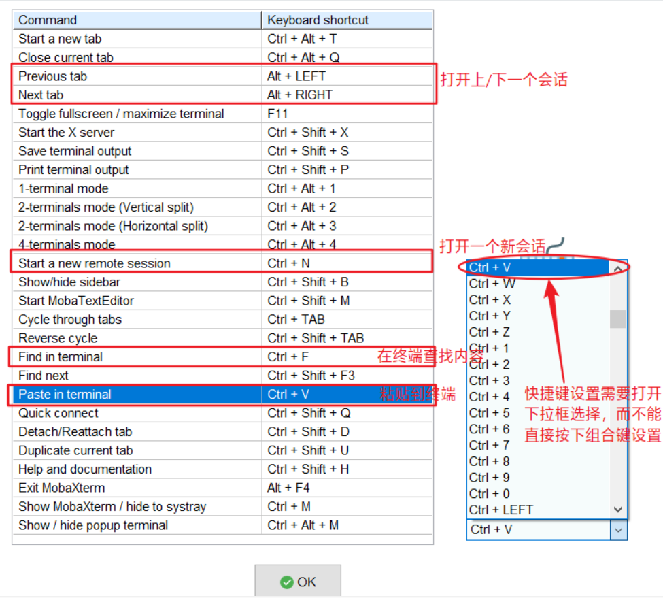The width and height of the screenshot is (663, 598).
Task: Click the 'Ctrl + Shift + F3' shortcut cell
Action: (347, 376)
